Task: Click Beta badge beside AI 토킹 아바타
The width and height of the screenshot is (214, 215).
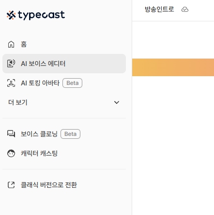Action: 73,83
